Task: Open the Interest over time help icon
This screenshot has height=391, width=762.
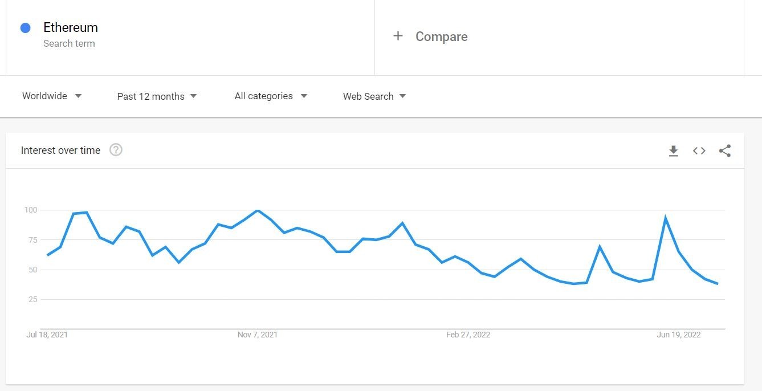Action: pyautogui.click(x=116, y=150)
